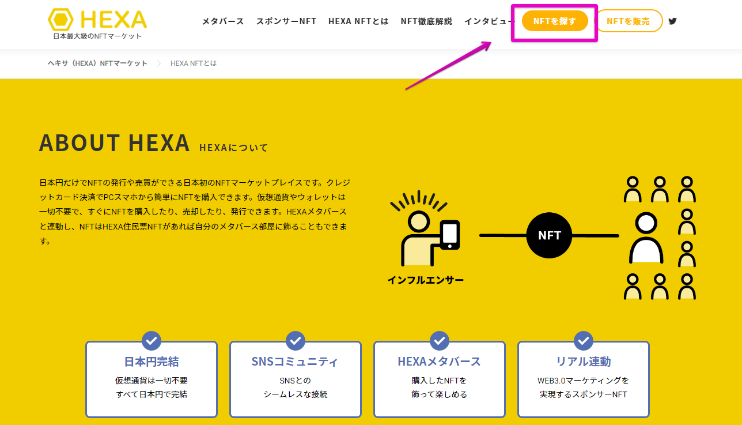Click the breadcrumb chevron separator
This screenshot has width=742, height=425.
160,63
